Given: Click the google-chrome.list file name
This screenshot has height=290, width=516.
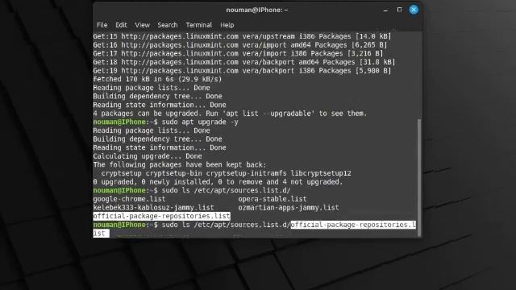Looking at the screenshot, I should pos(129,199).
